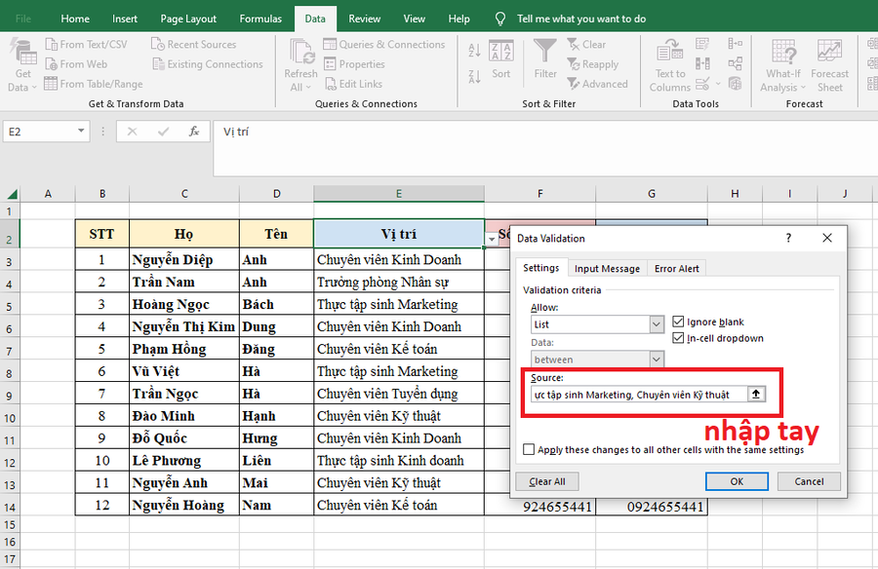This screenshot has height=569, width=878.
Task: Click the Name Box showing E2
Action: pos(39,132)
